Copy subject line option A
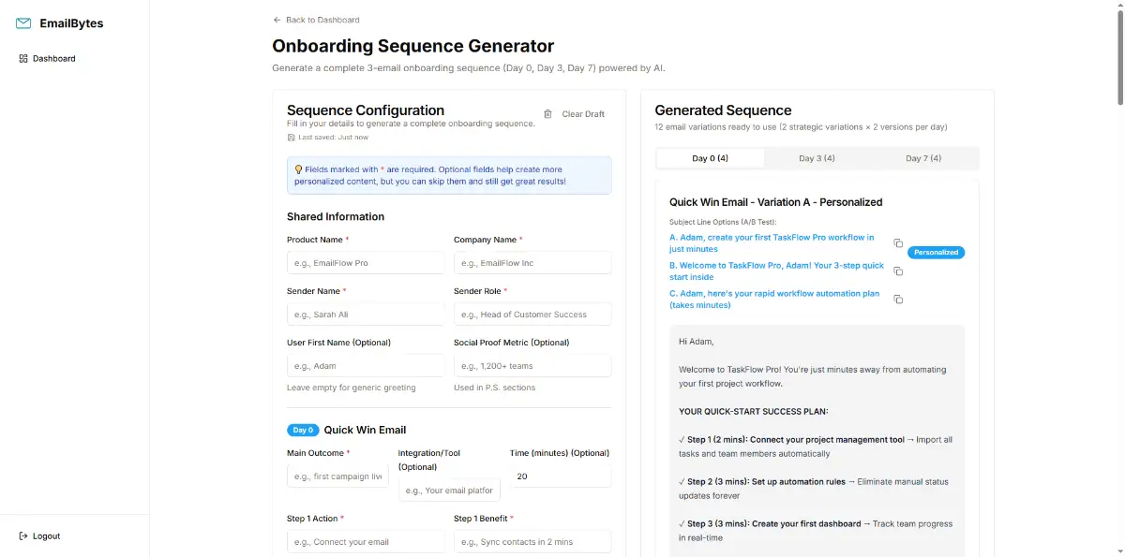1125x557 pixels. coord(898,243)
